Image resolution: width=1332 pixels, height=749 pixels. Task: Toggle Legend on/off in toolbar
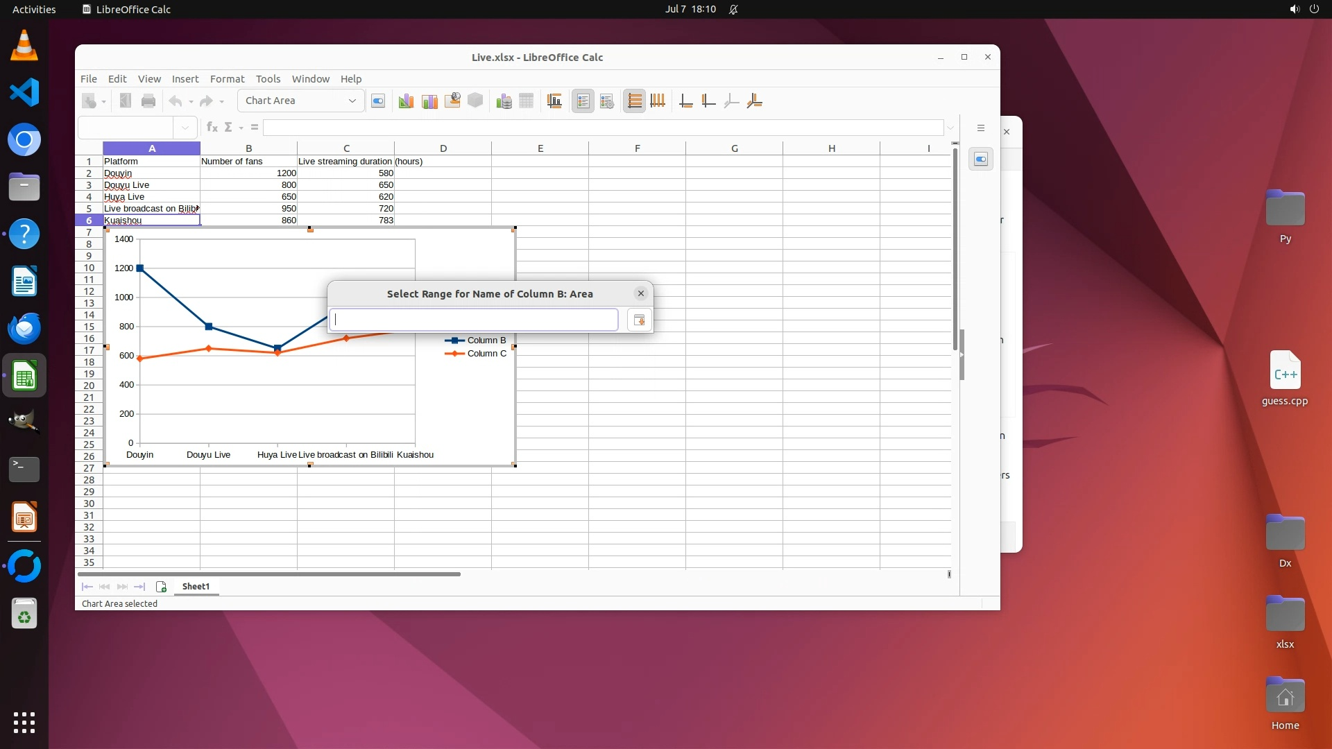coord(583,101)
